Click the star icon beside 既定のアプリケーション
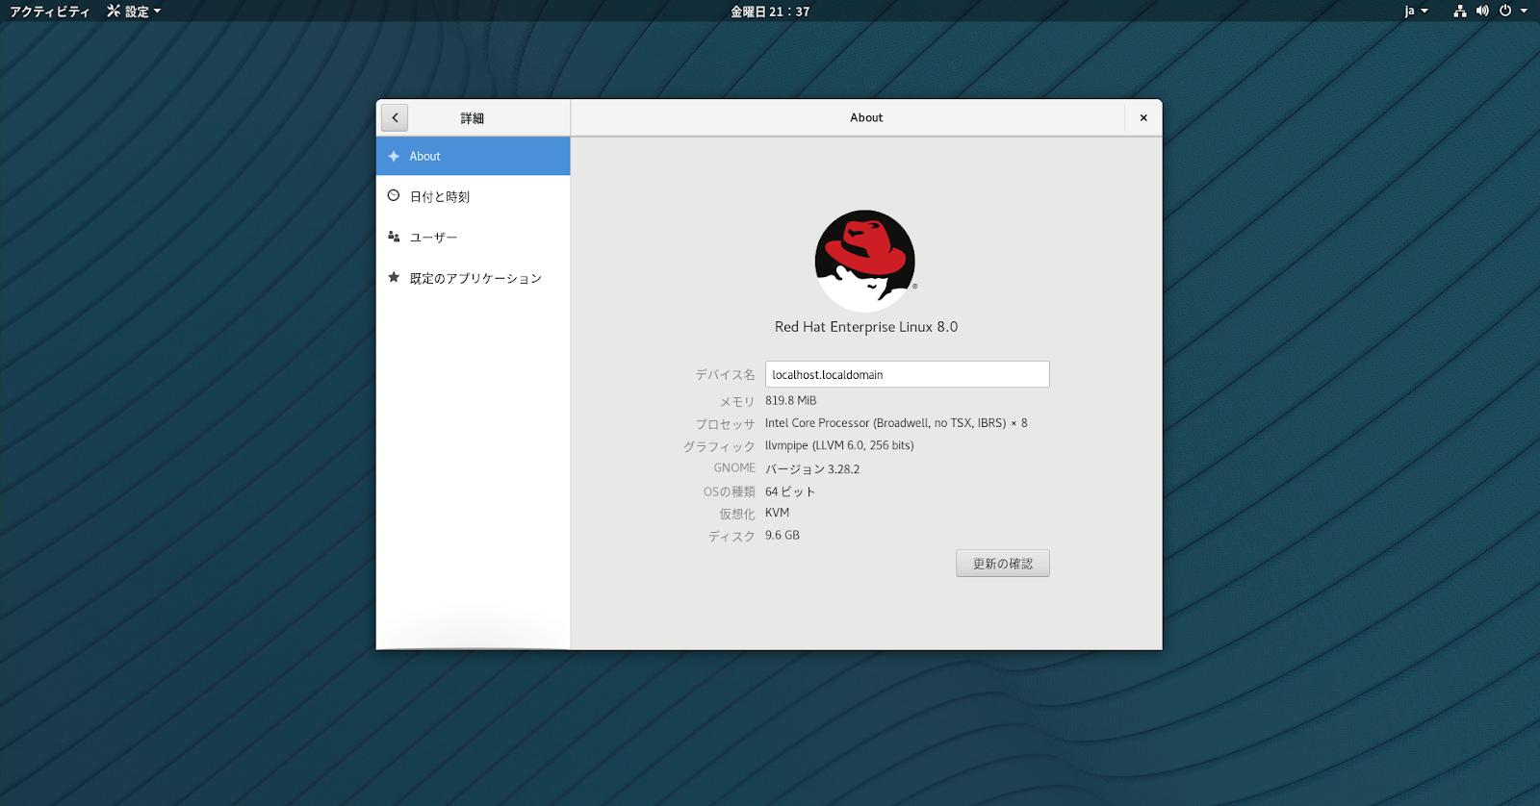This screenshot has width=1540, height=806. pyautogui.click(x=394, y=277)
